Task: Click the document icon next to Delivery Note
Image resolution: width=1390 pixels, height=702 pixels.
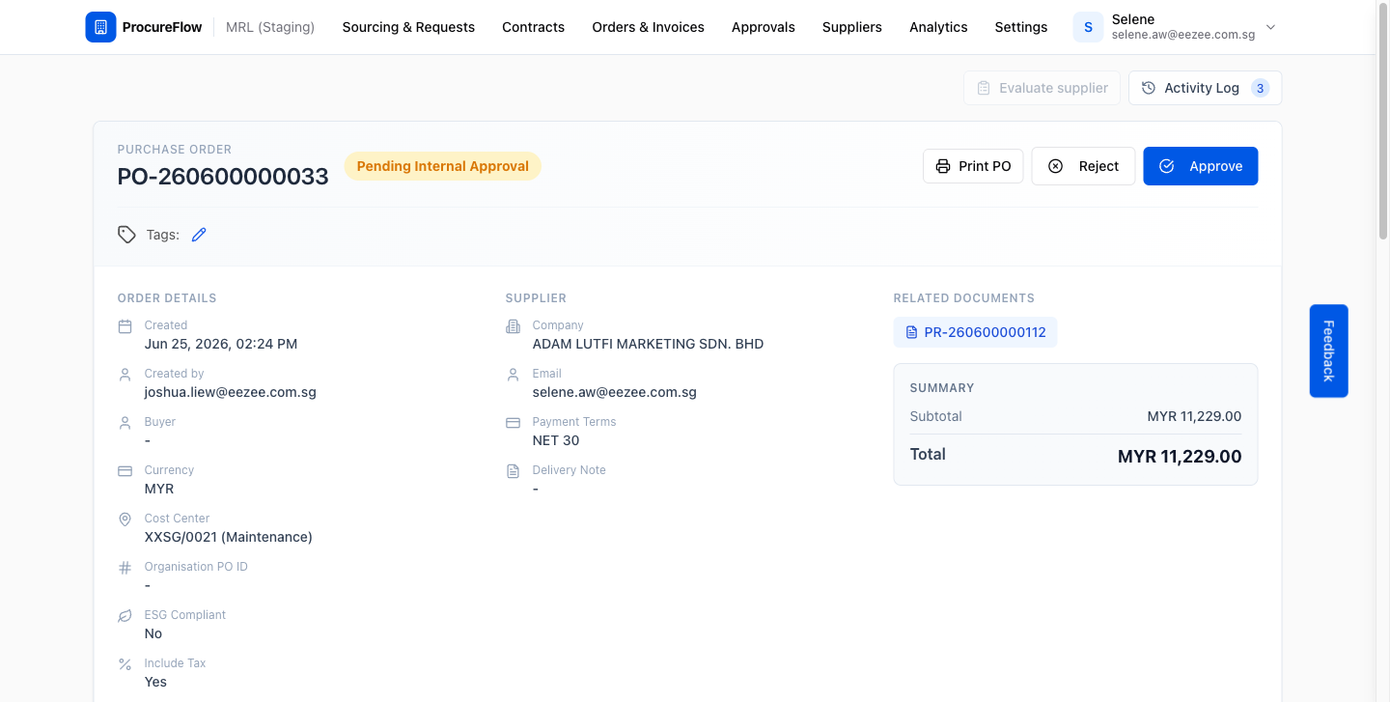Action: (513, 471)
